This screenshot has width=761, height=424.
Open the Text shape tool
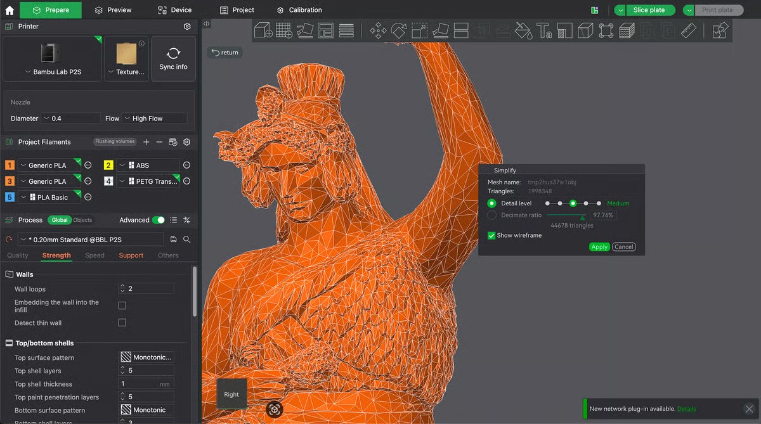tap(543, 30)
